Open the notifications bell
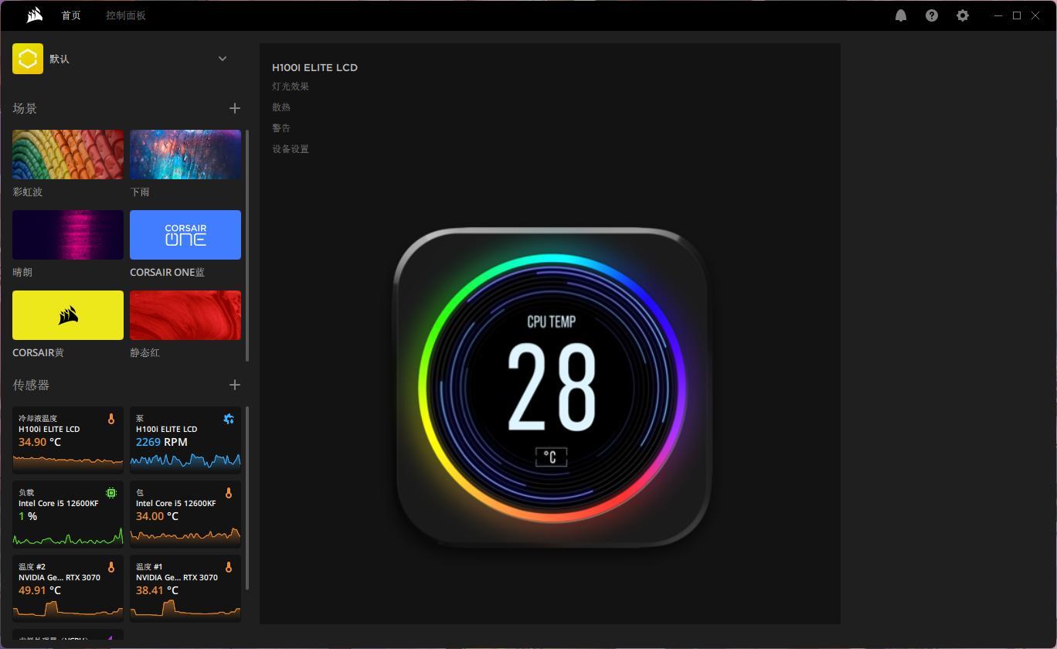 901,15
